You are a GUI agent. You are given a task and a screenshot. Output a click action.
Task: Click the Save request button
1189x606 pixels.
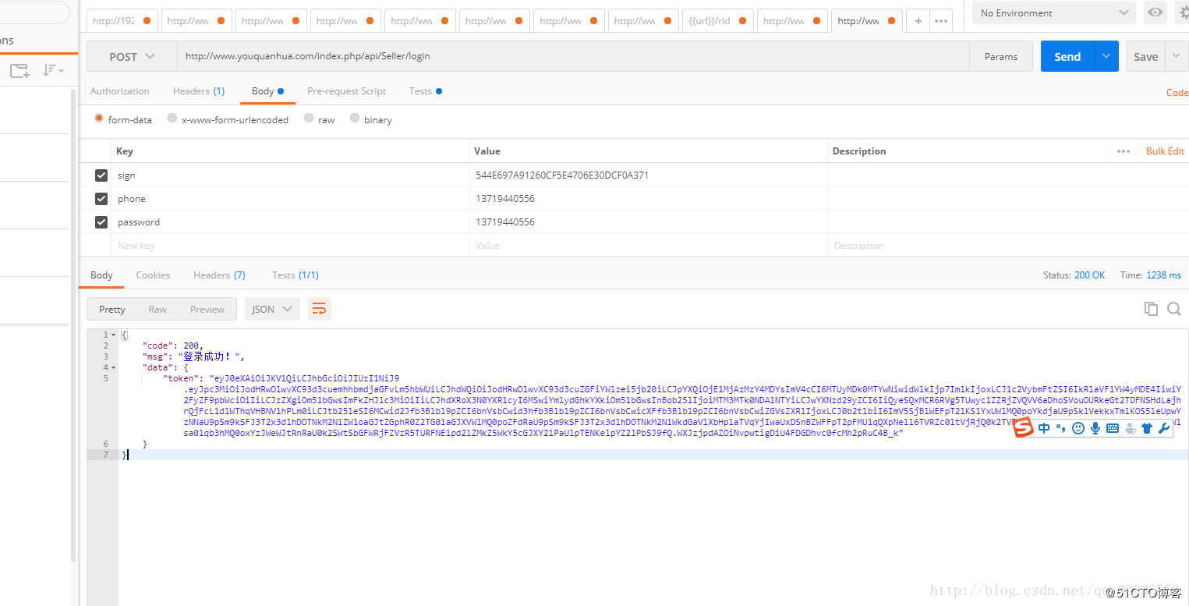pyautogui.click(x=1145, y=56)
